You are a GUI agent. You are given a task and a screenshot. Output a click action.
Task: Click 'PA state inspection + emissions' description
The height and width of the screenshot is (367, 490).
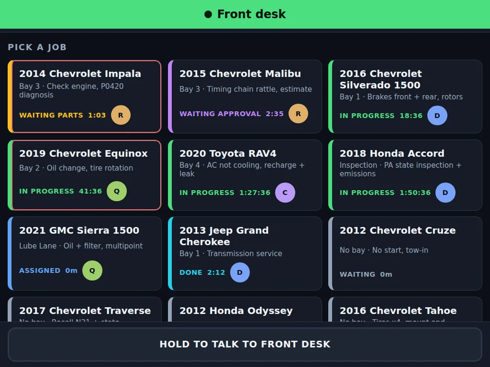[x=401, y=170]
